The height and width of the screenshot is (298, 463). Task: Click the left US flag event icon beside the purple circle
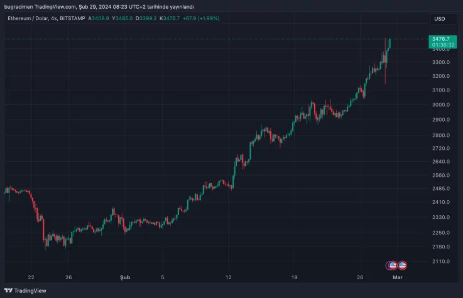tap(393, 265)
